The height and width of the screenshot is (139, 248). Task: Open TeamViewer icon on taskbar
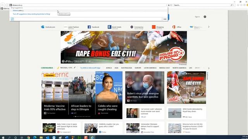(x=54, y=137)
